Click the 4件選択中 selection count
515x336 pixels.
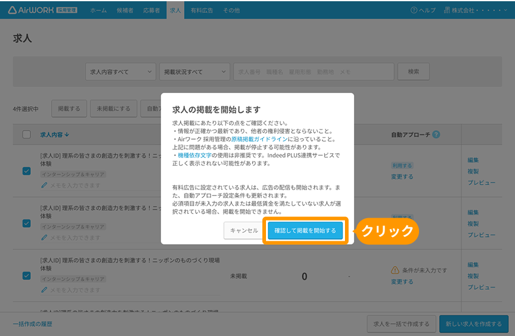click(x=26, y=109)
